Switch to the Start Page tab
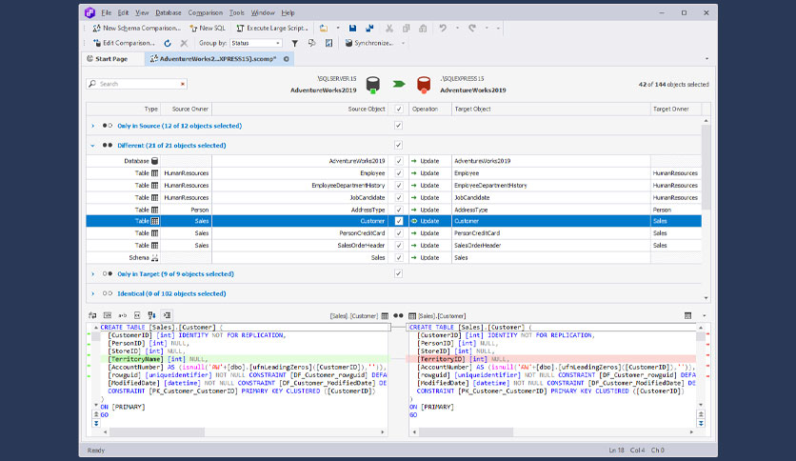796x461 pixels. tap(112, 59)
